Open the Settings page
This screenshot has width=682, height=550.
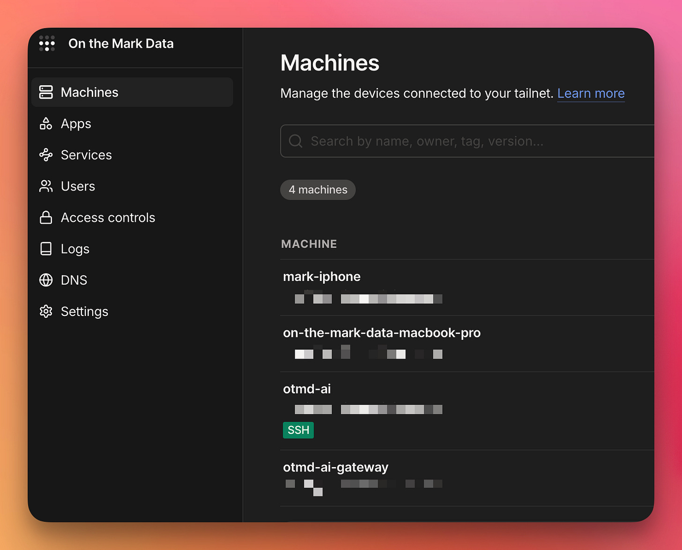(x=132, y=311)
